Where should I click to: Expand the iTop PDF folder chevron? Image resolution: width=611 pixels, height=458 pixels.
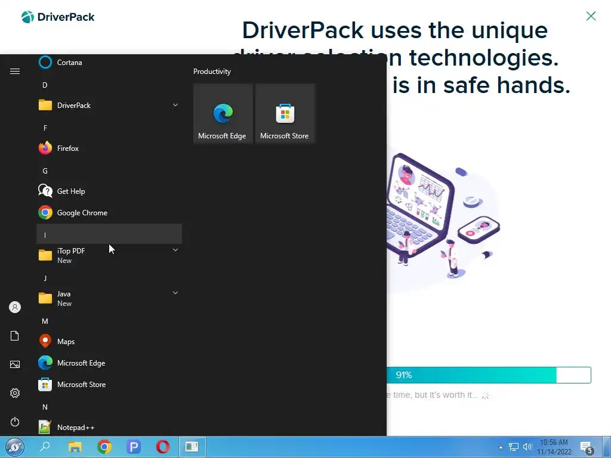175,250
